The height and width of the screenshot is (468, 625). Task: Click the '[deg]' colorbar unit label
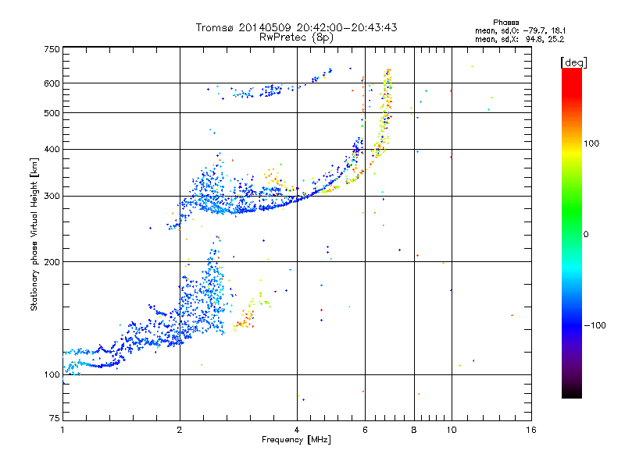pyautogui.click(x=573, y=62)
